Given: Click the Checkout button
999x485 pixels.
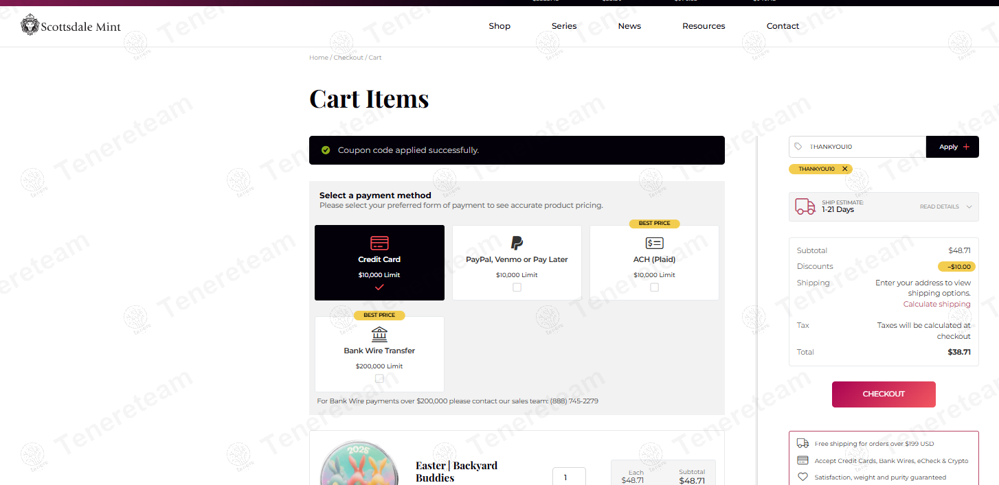Looking at the screenshot, I should [884, 394].
